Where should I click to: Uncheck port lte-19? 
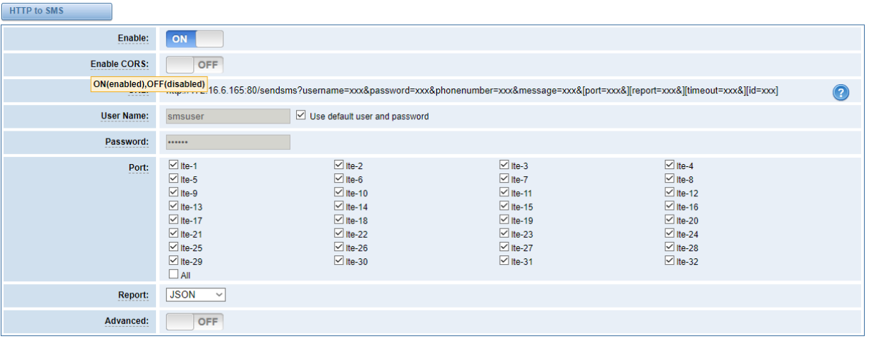[504, 219]
